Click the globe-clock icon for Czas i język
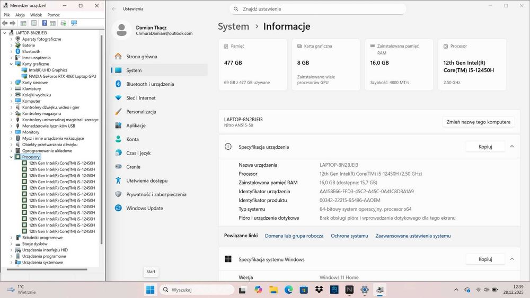The width and height of the screenshot is (530, 298). 118,153
